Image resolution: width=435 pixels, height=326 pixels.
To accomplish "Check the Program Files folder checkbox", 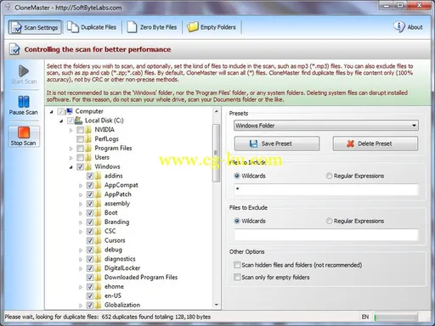I will [80, 149].
